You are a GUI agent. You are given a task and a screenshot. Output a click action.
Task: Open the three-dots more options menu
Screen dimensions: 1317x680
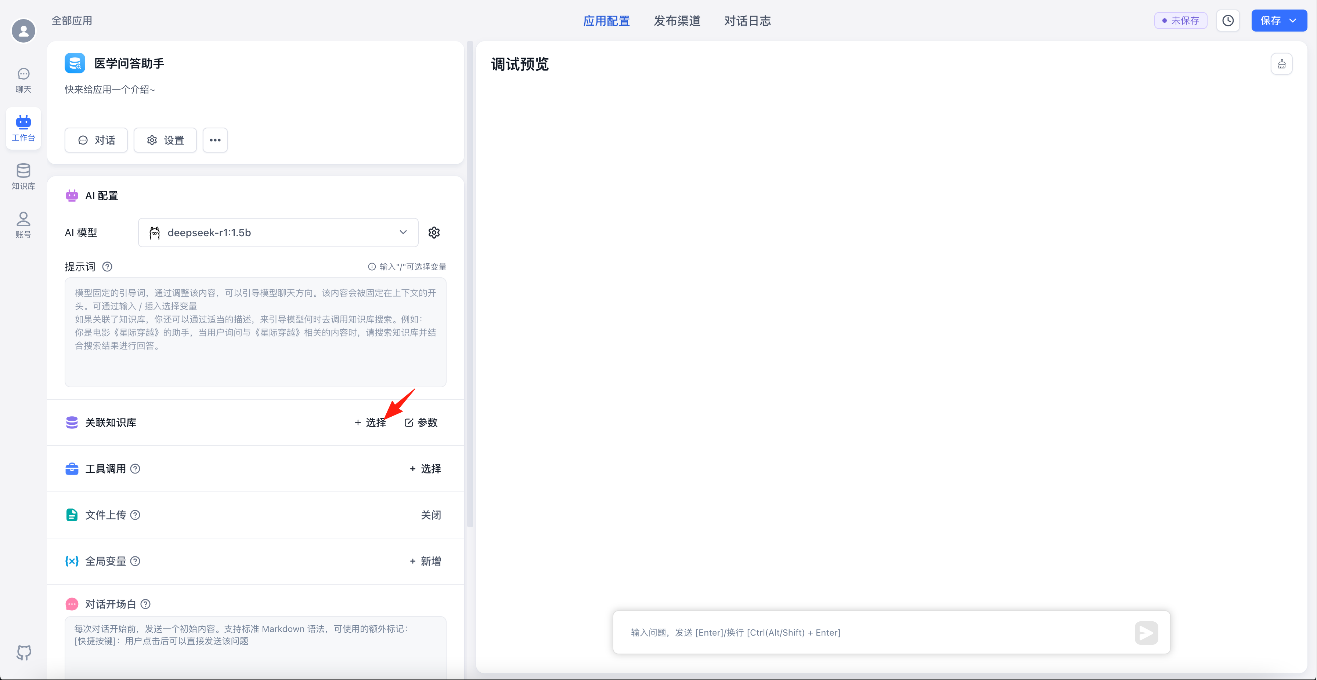[x=215, y=140]
